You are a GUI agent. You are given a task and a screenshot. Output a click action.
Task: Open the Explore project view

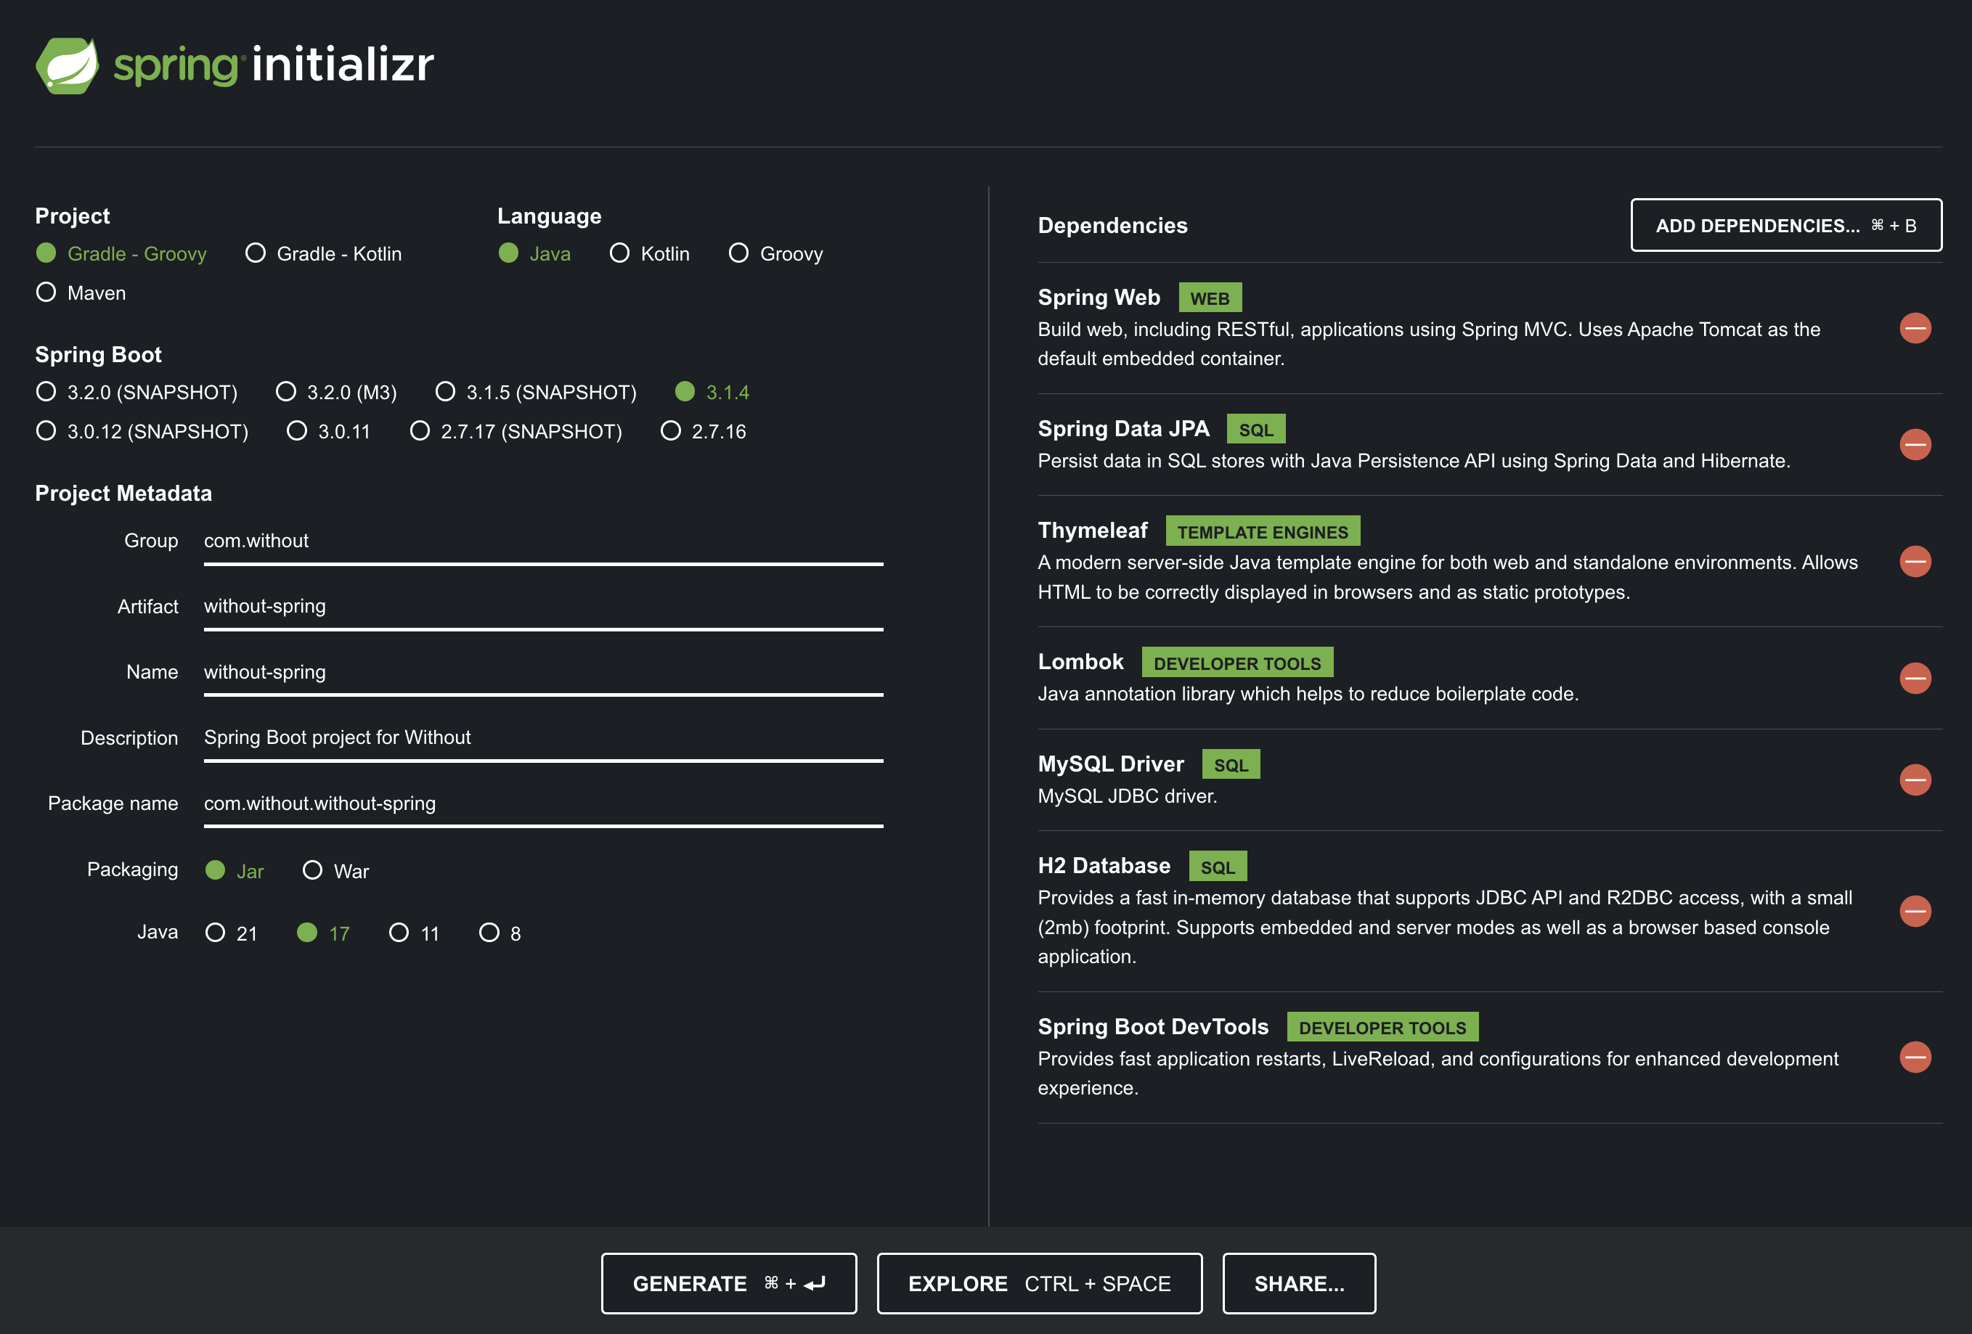[x=1038, y=1283]
